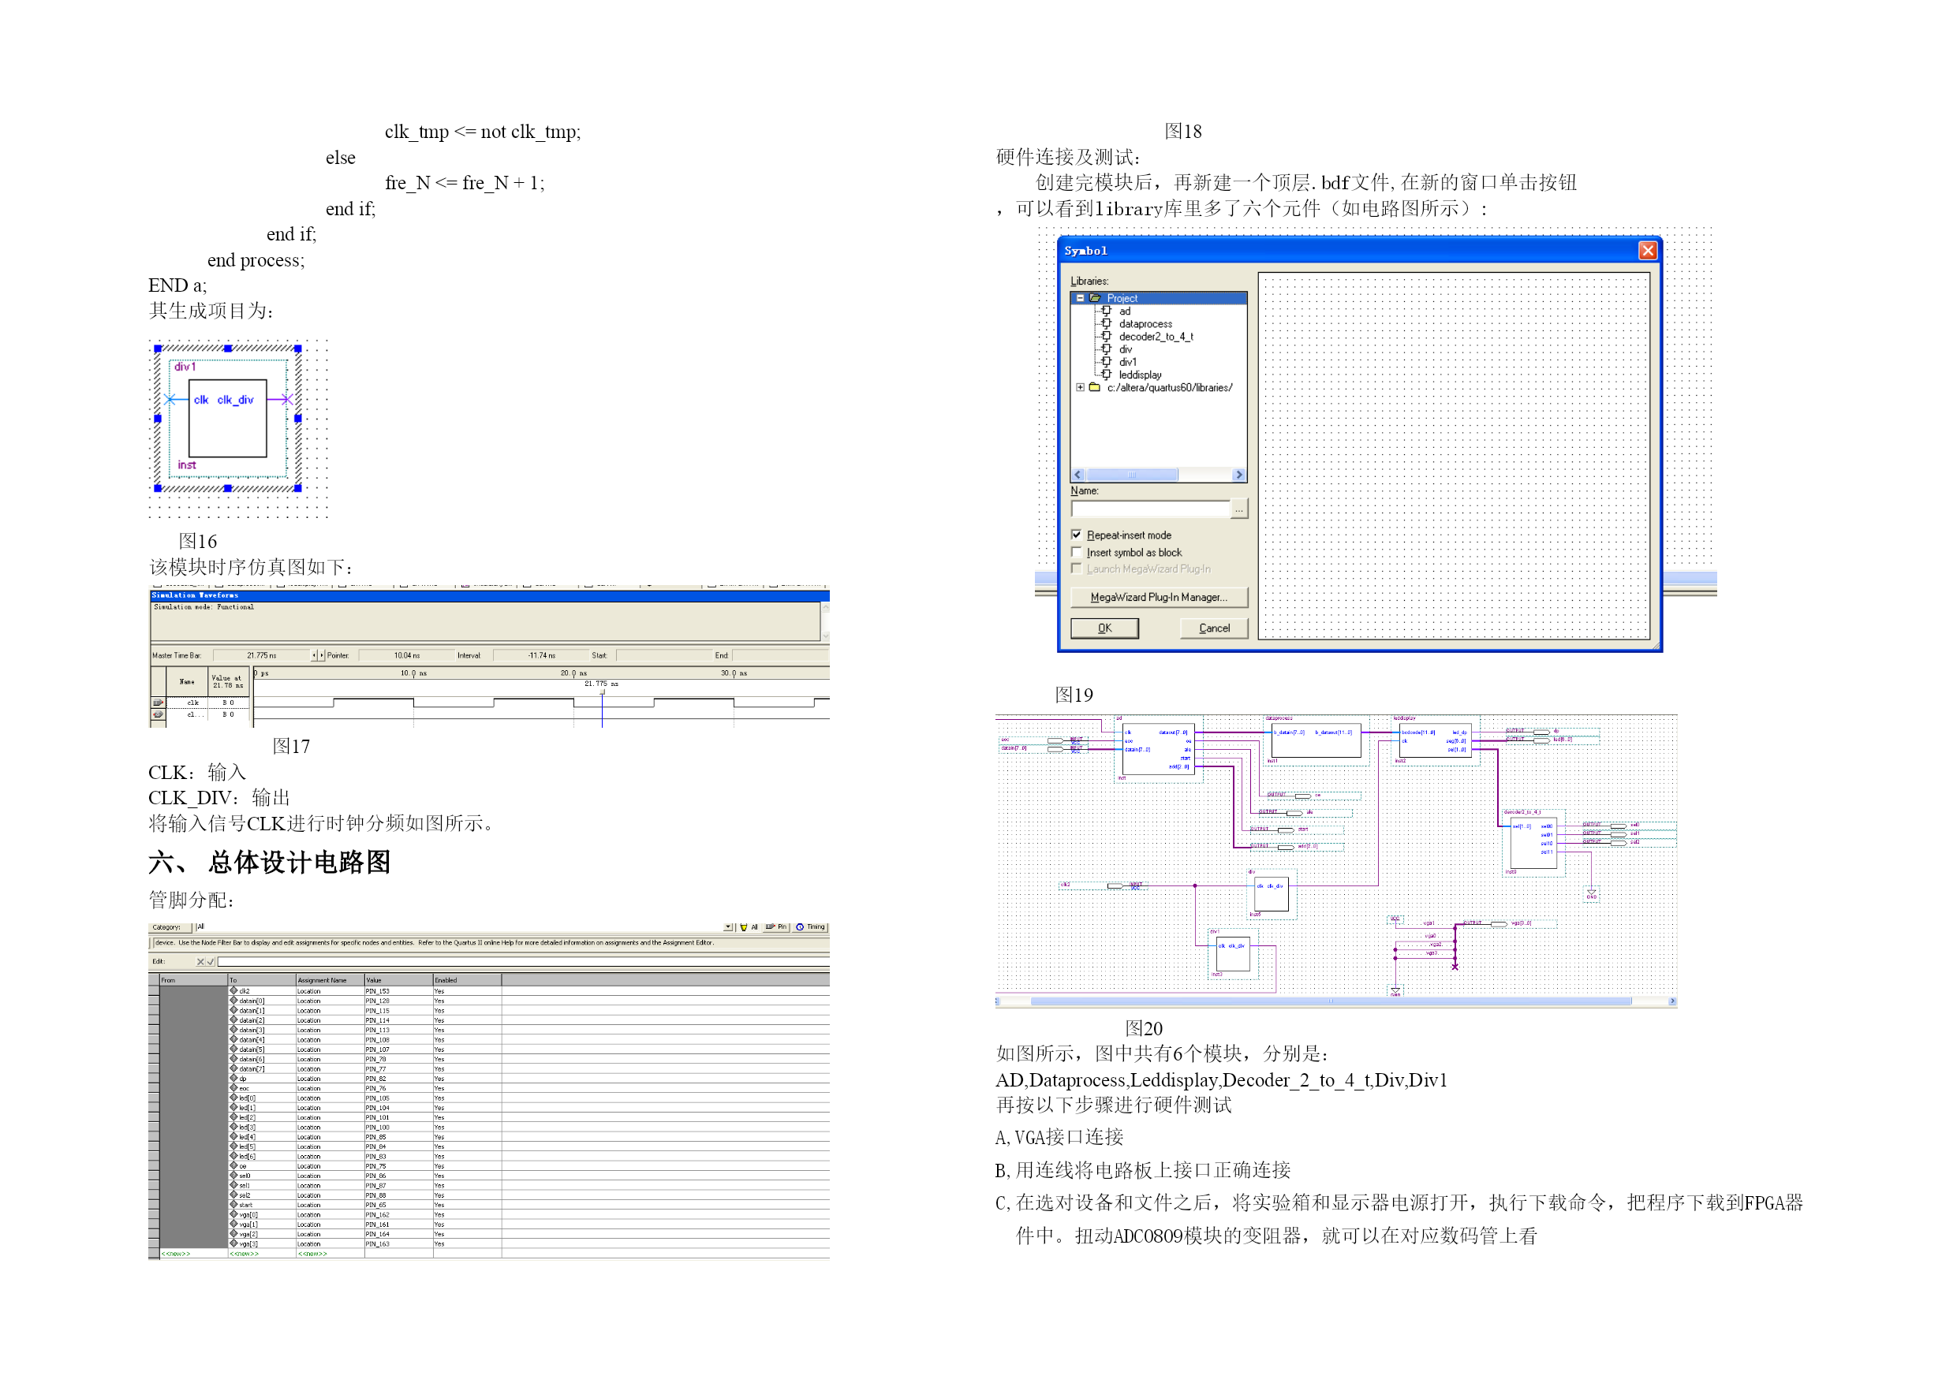Image resolution: width=1957 pixels, height=1383 pixels.
Task: Click the Master Time Bar right step arrow
Action: point(321,655)
